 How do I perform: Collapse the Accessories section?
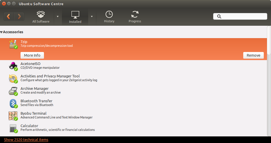[1, 32]
